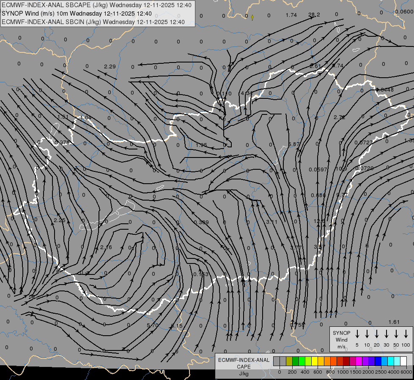Click the wind arrow above legend value 5
Screen dimensions: 414x380
357,334
